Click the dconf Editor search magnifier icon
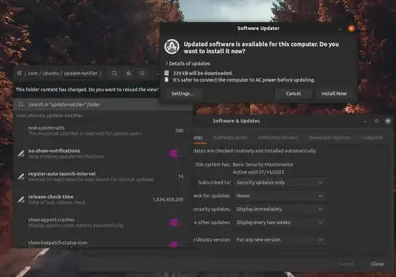The height and width of the screenshot is (277, 396). click(114, 73)
